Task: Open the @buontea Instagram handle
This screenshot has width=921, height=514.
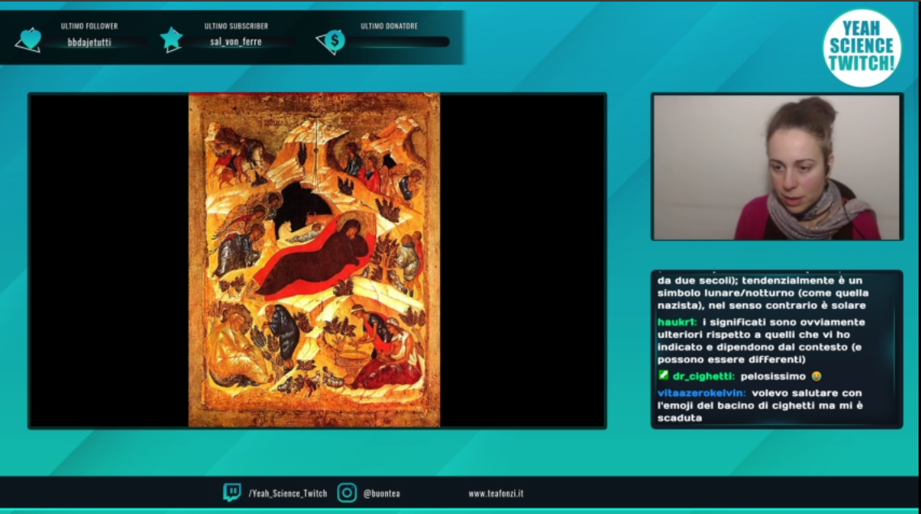Action: point(382,494)
